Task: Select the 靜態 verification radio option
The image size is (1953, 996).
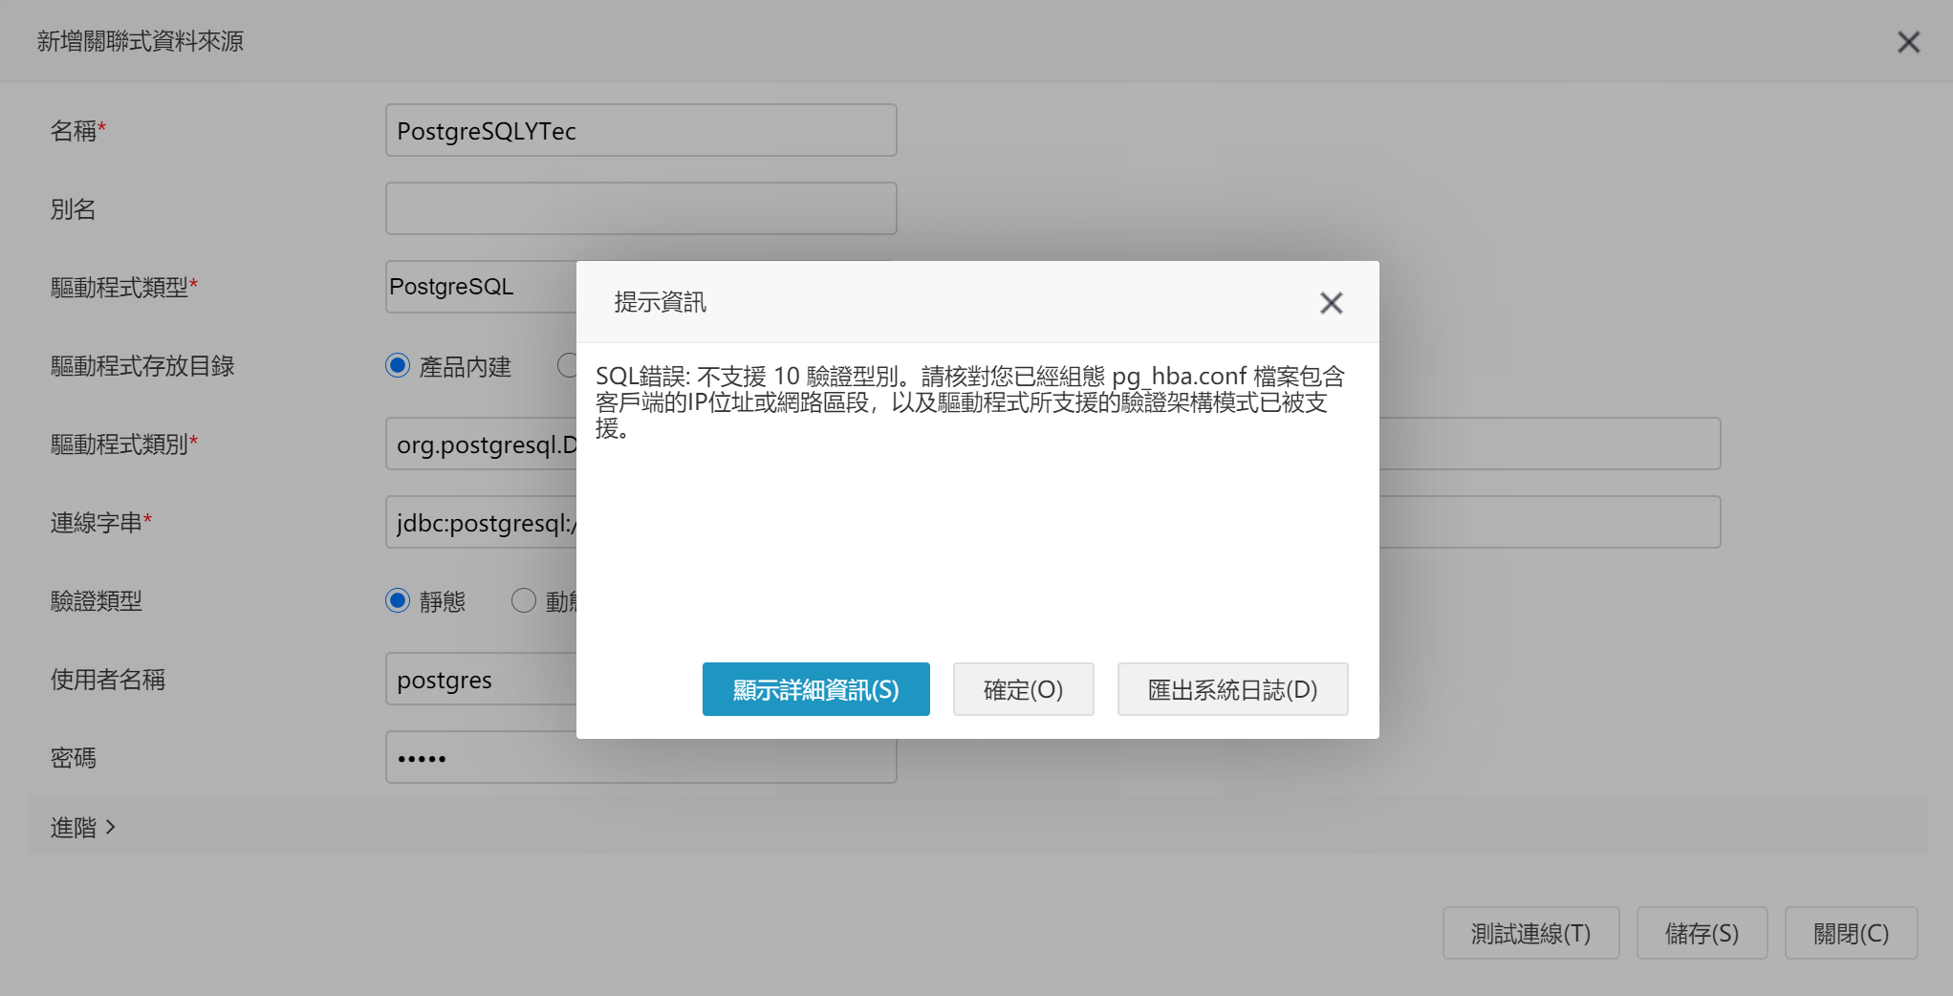Action: tap(398, 601)
